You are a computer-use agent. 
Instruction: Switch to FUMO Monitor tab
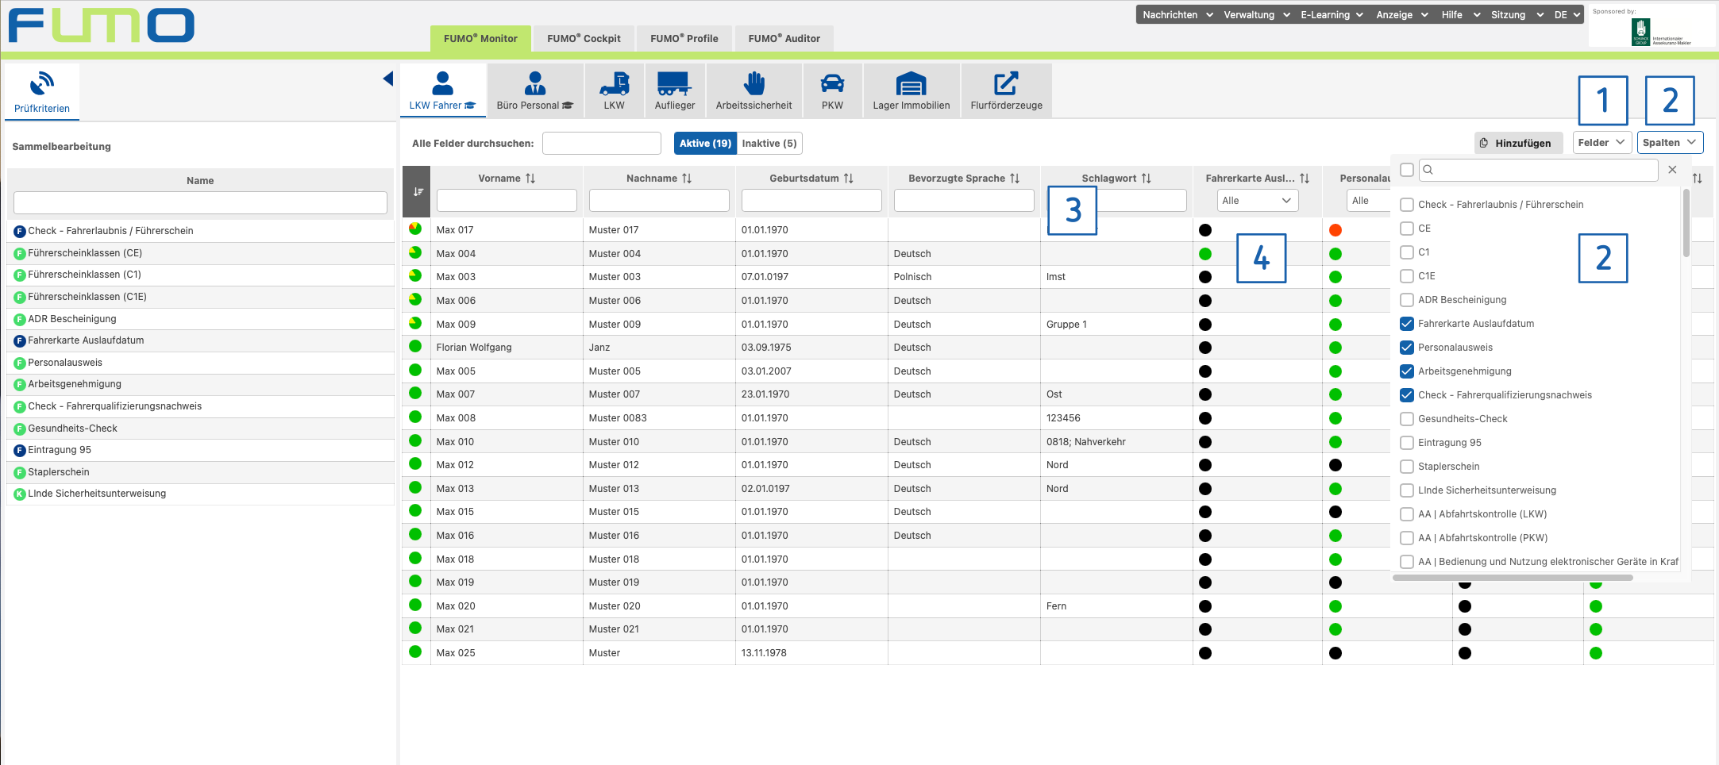point(480,39)
